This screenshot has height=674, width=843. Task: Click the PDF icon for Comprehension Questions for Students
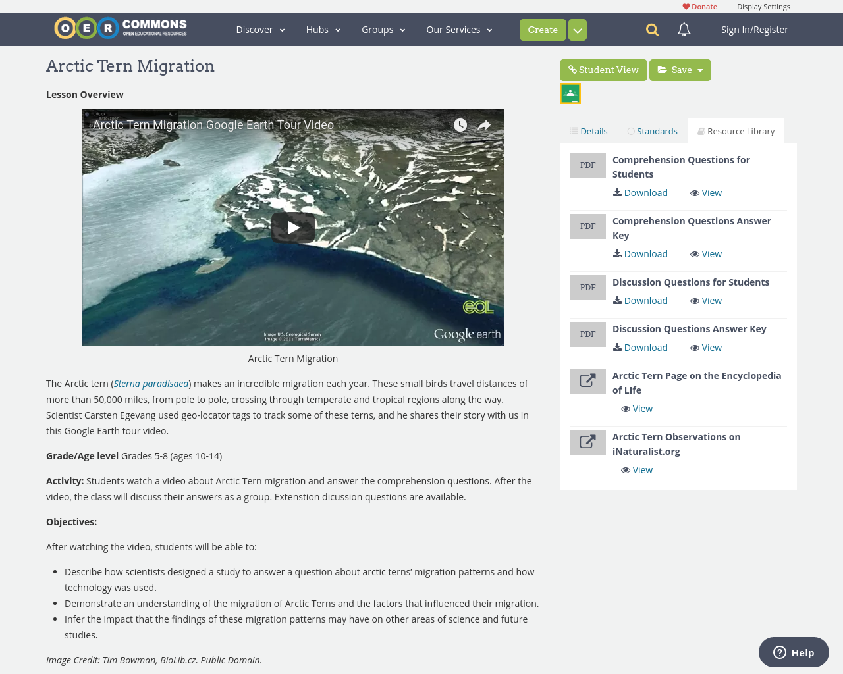[587, 165]
